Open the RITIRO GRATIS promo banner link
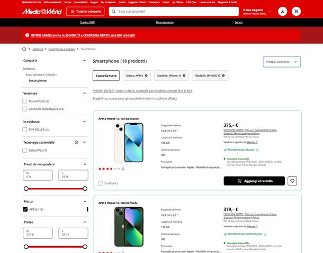This screenshot has height=253, width=323. pyautogui.click(x=83, y=35)
